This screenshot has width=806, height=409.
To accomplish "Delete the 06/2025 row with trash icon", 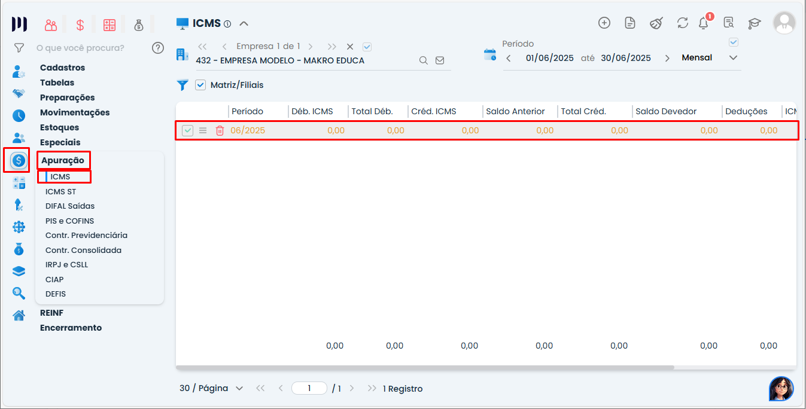I will (220, 130).
